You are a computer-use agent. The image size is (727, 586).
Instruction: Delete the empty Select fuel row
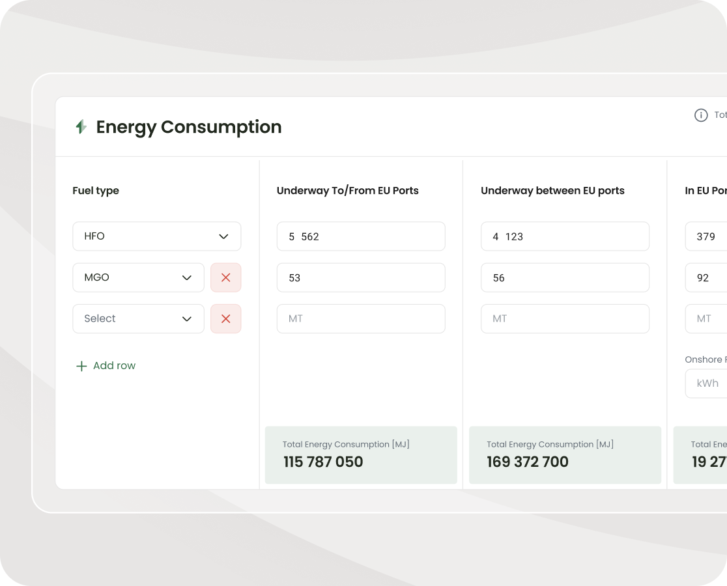click(x=225, y=318)
